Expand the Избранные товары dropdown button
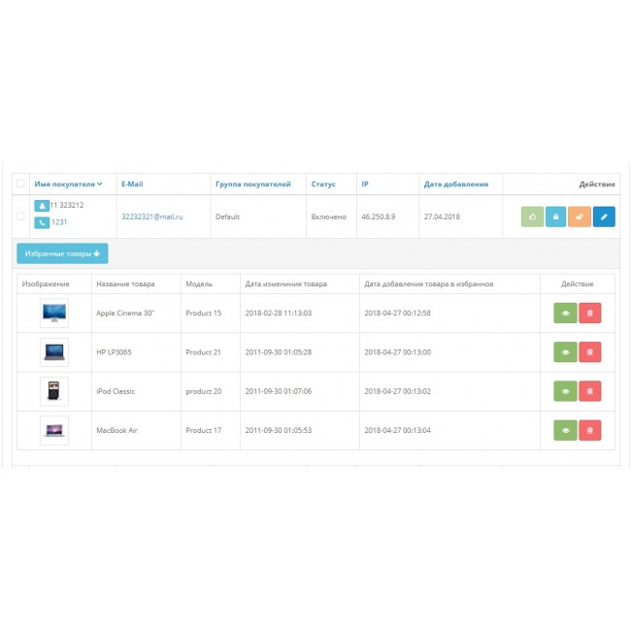 click(x=62, y=253)
